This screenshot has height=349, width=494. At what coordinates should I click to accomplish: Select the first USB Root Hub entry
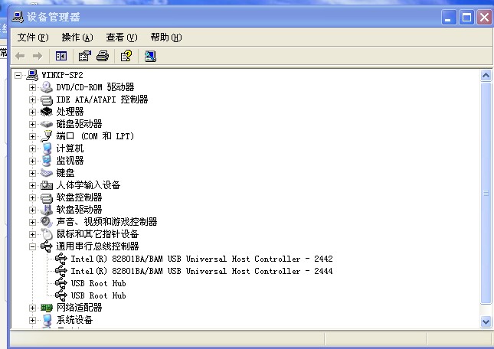[98, 283]
